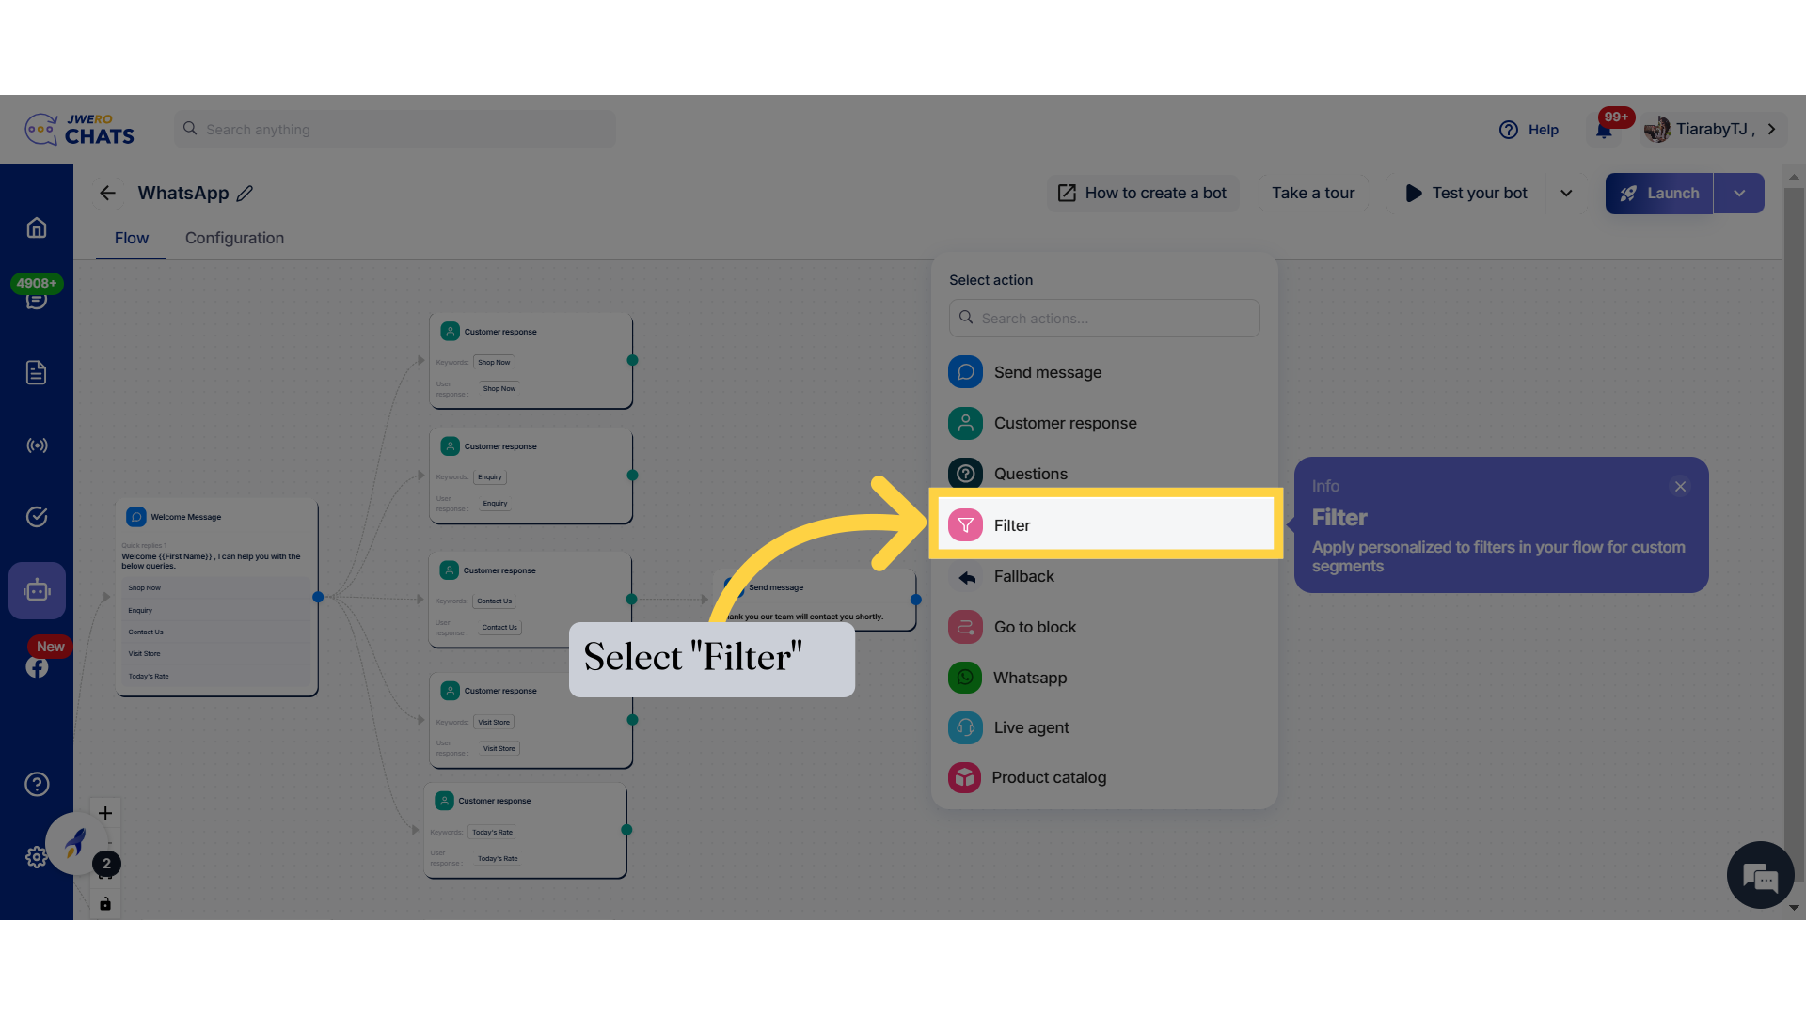Open the Product catalog action icon

pos(965,777)
